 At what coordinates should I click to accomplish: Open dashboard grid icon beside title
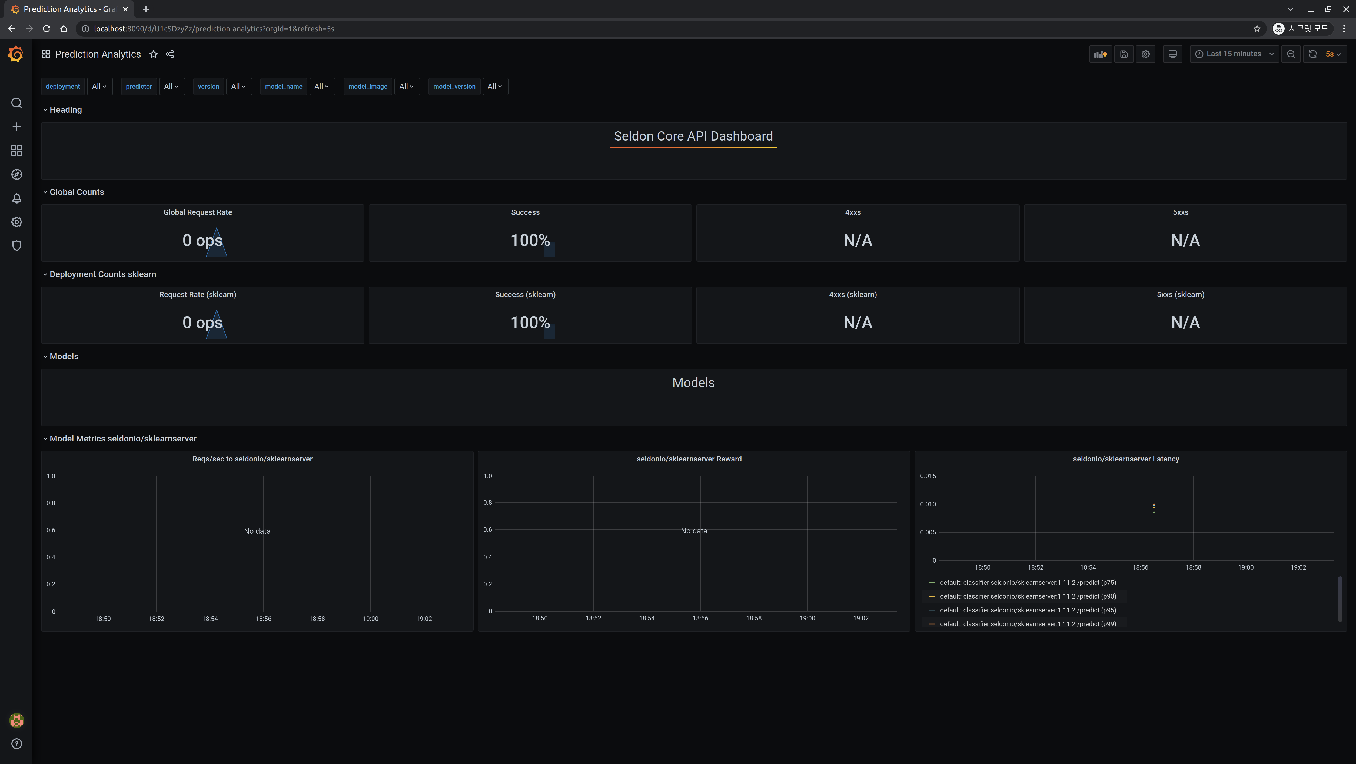pos(46,54)
